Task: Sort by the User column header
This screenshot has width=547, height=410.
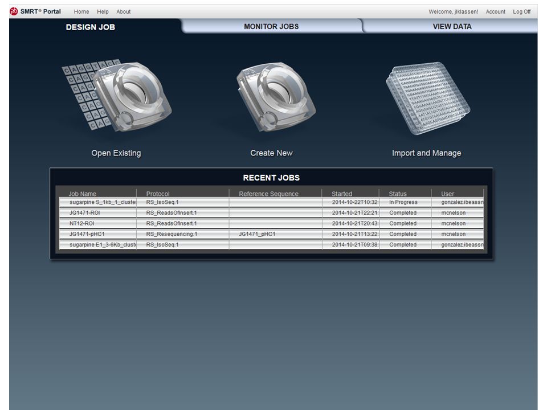Action: (x=448, y=194)
